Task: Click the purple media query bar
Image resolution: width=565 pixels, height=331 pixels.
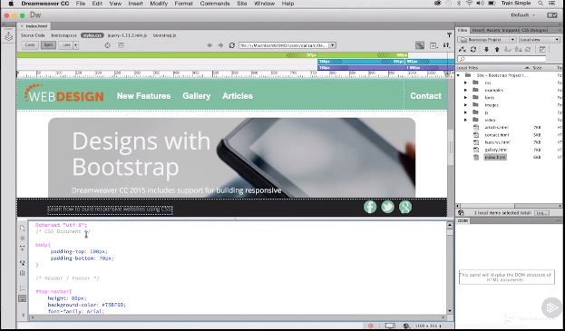Action: coord(385,67)
